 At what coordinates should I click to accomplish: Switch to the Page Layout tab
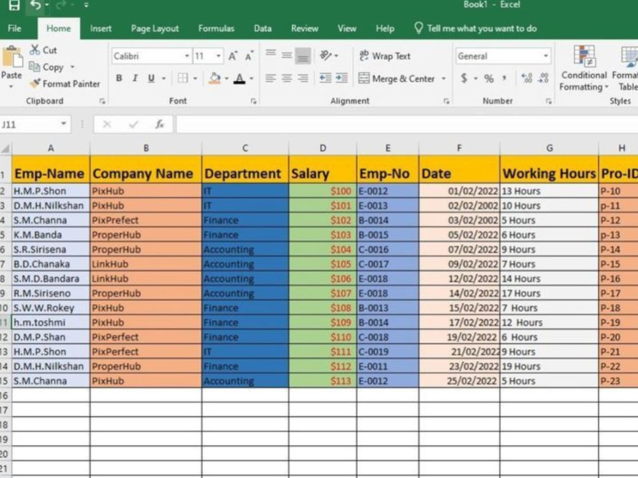pos(154,29)
